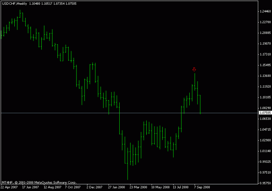Click the current price label 1.07505
The image size is (272, 191).
point(265,113)
